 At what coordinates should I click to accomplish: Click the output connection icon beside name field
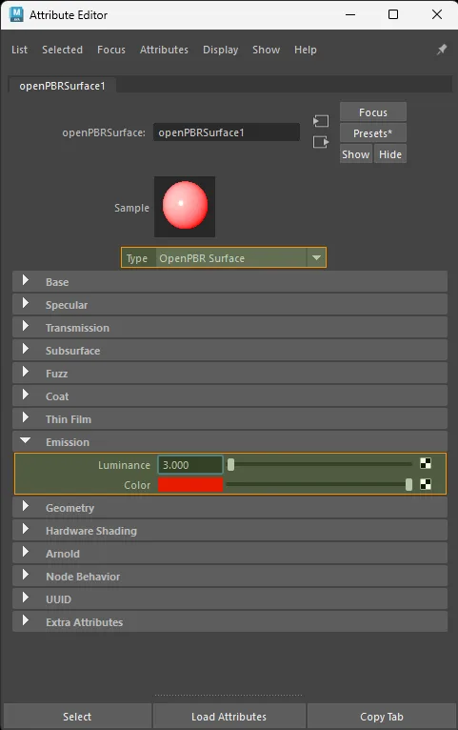321,142
